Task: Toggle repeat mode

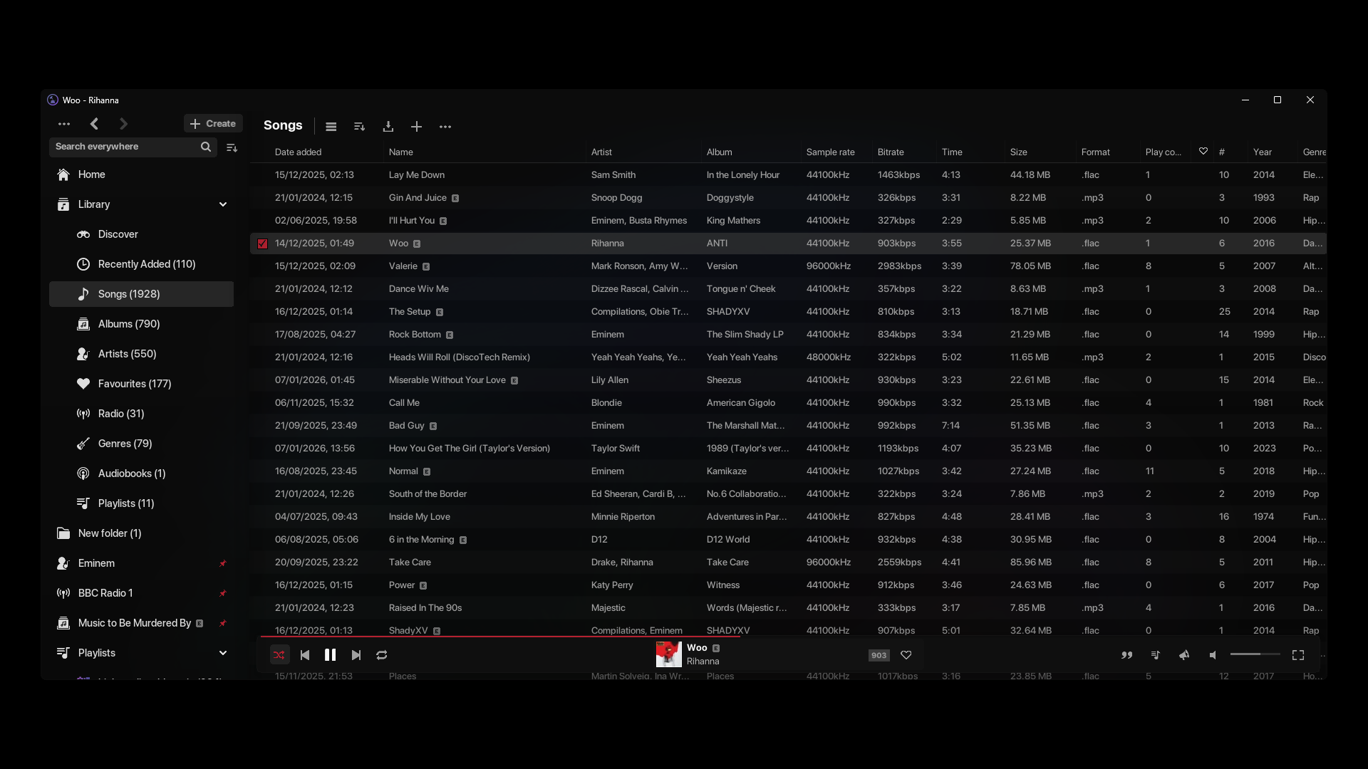Action: click(382, 655)
